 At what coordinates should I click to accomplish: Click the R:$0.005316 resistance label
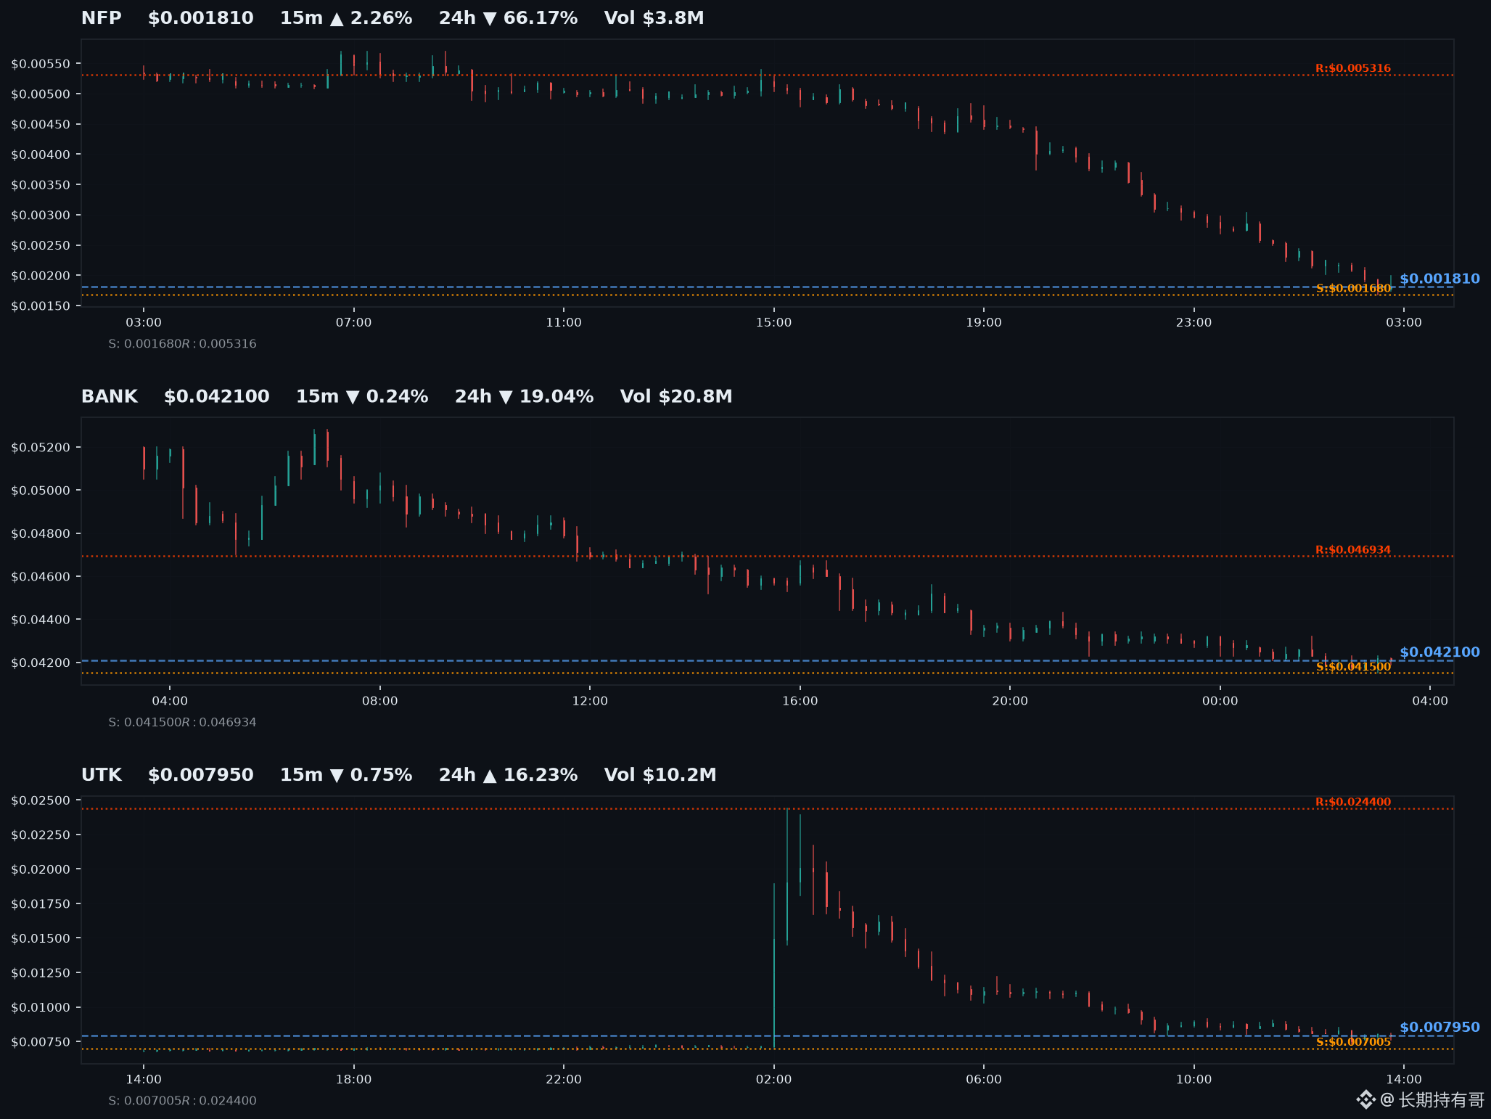point(1353,68)
